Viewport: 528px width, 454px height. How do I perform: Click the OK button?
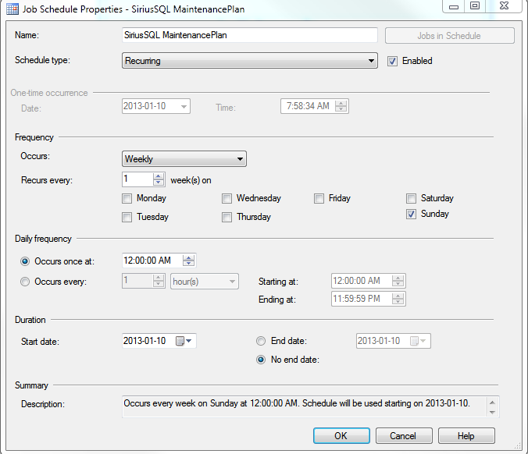(341, 436)
